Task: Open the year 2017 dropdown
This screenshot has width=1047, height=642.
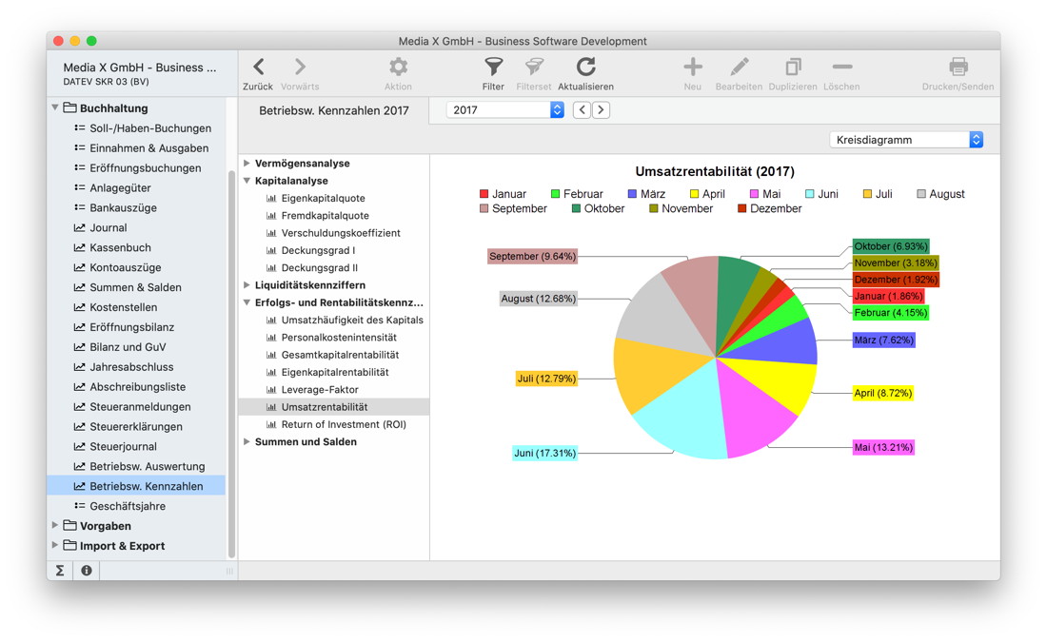Action: pos(504,110)
